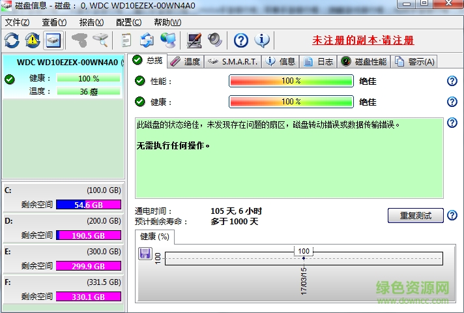
Task: Click the refresh disk information icon
Action: [x=12, y=40]
